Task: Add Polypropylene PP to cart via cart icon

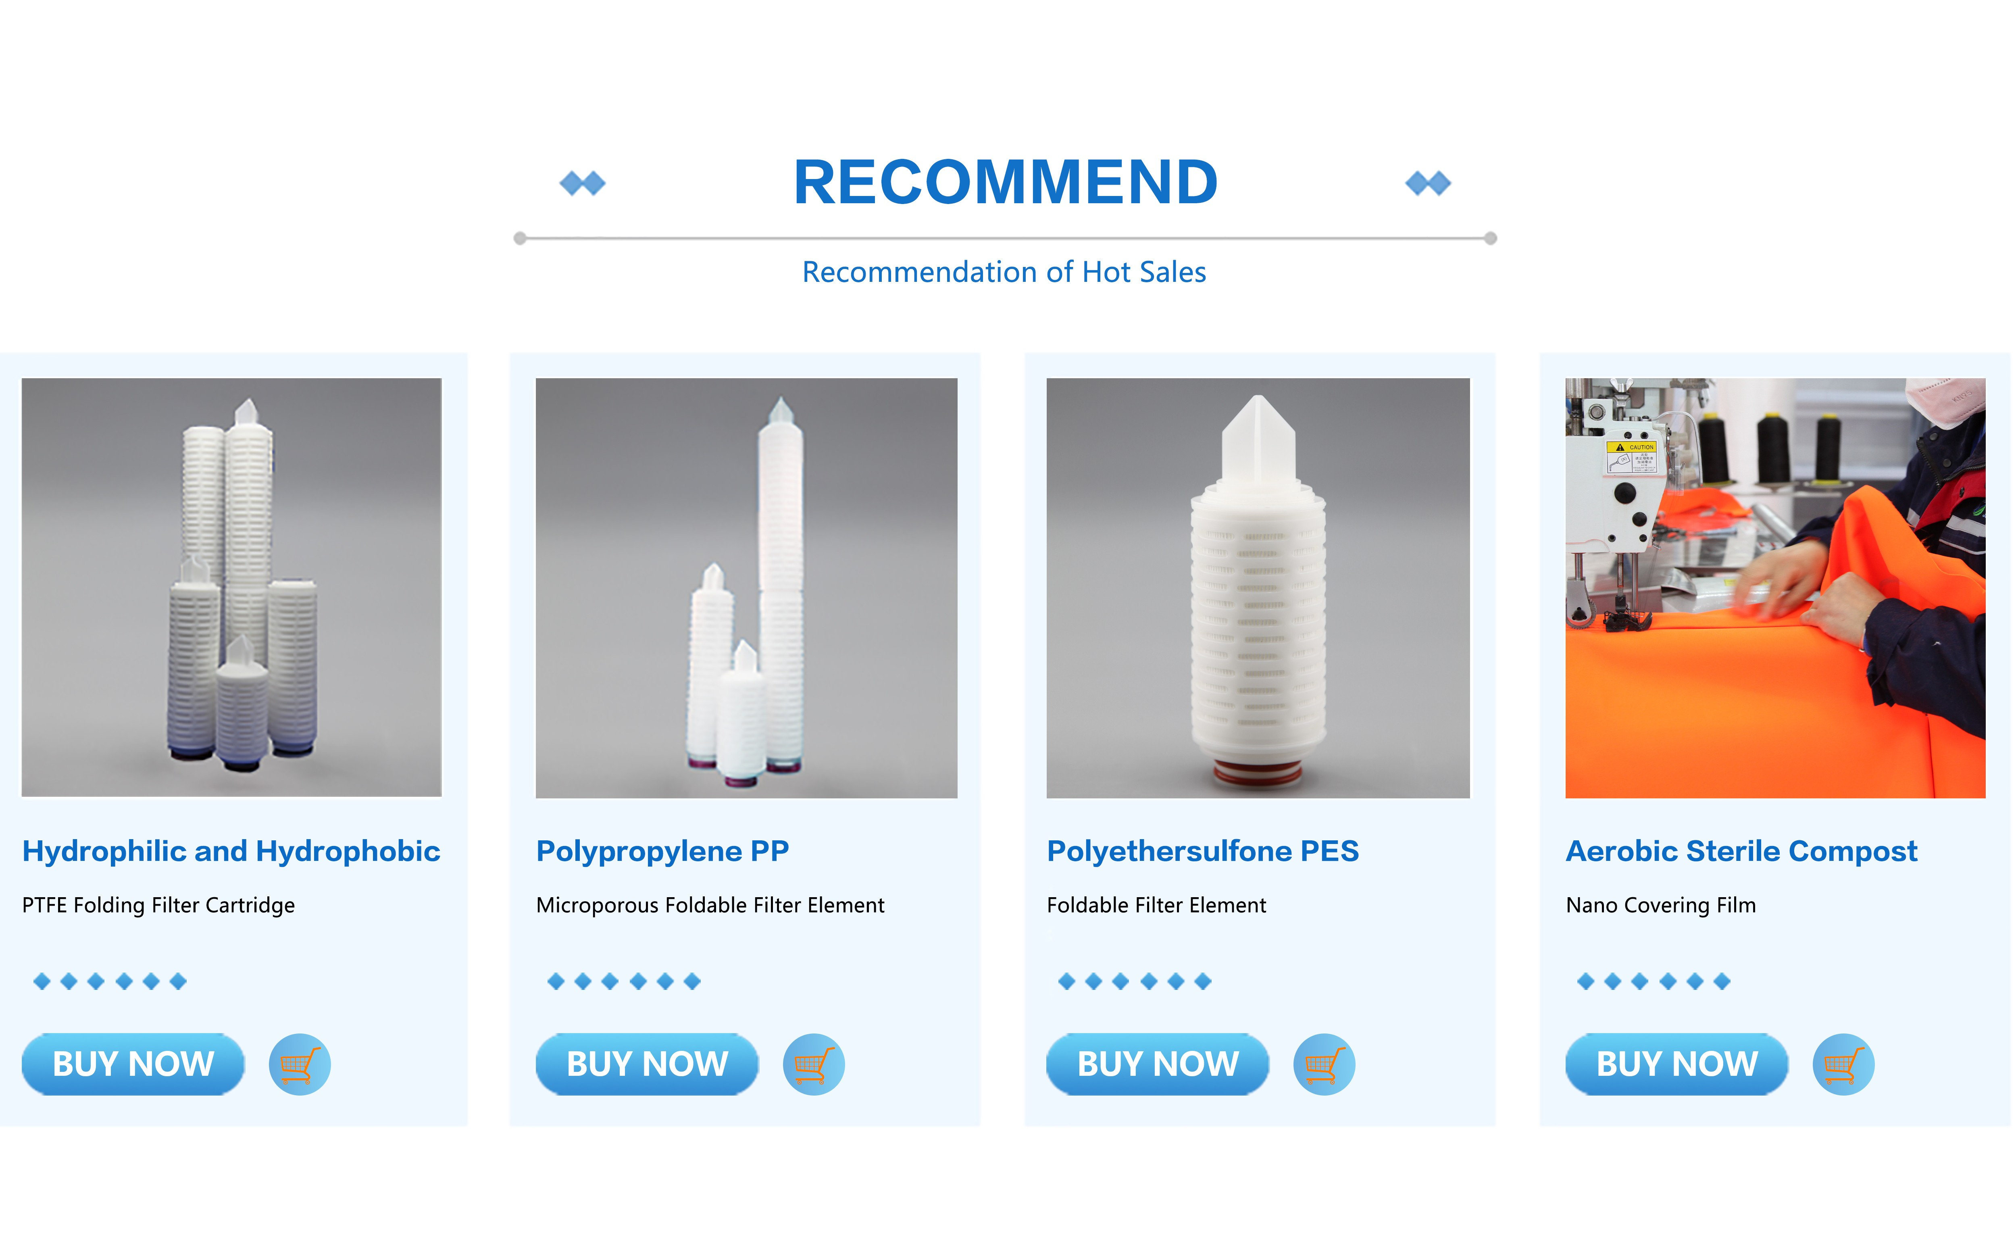Action: (814, 1064)
